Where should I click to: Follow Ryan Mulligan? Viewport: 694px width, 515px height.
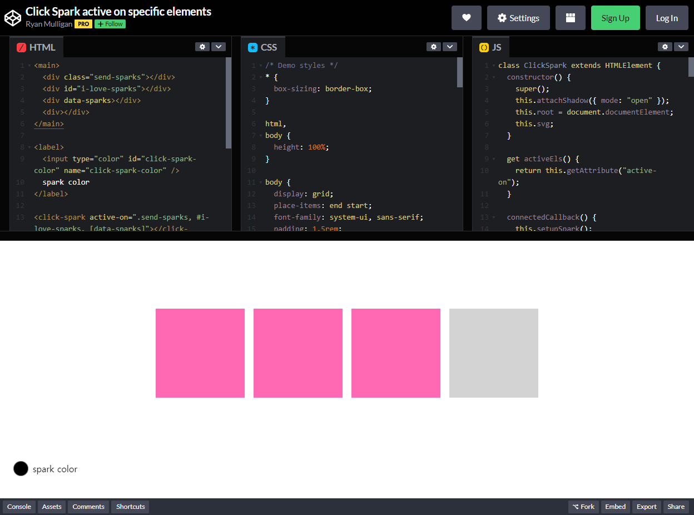[110, 24]
